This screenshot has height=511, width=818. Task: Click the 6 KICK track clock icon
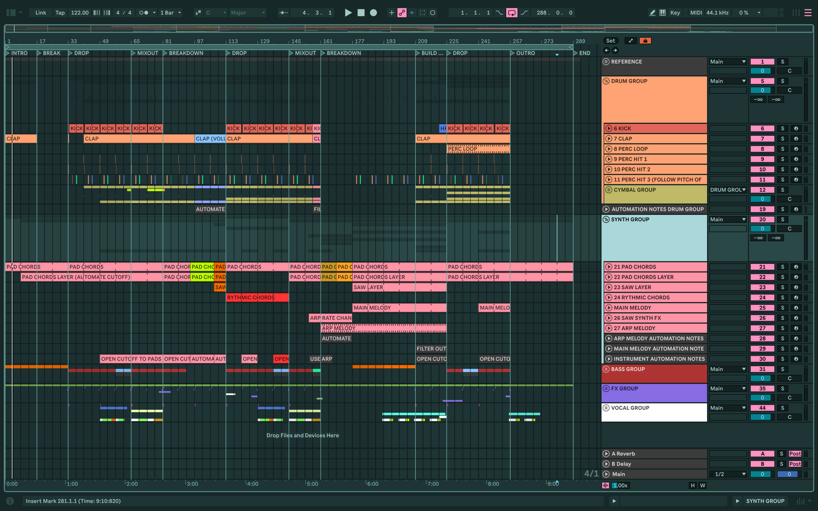click(796, 129)
